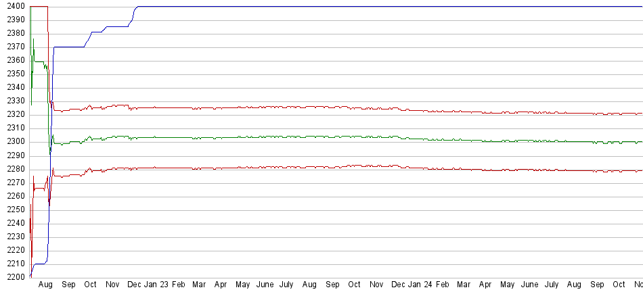The height and width of the screenshot is (294, 643).
Task: Click the upper red line above 'Jan 23'
Action: [x=155, y=107]
